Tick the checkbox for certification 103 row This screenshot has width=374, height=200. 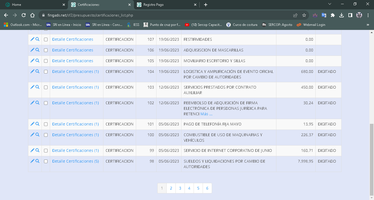coord(46,87)
